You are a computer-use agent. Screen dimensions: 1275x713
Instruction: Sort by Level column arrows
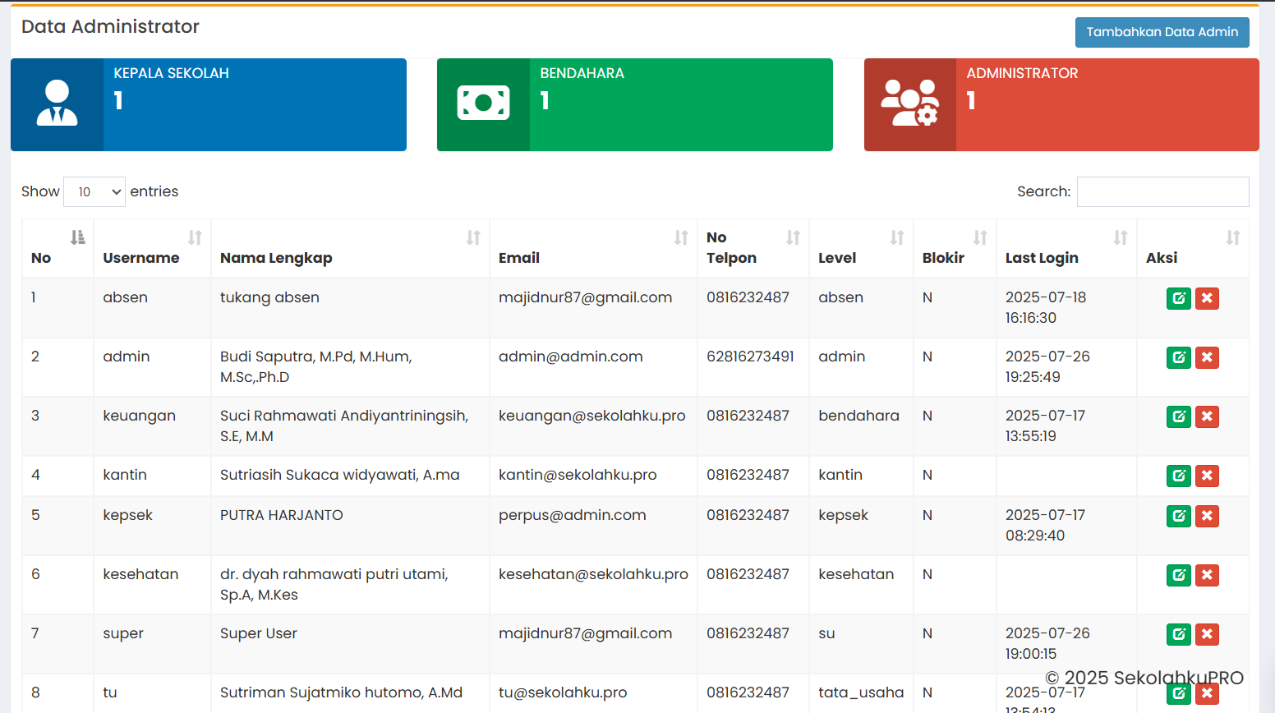pos(897,237)
